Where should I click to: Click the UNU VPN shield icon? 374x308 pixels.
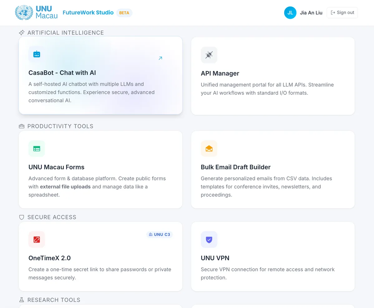tap(209, 239)
